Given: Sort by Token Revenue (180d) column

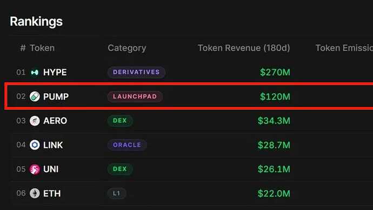Looking at the screenshot, I should click(x=244, y=48).
